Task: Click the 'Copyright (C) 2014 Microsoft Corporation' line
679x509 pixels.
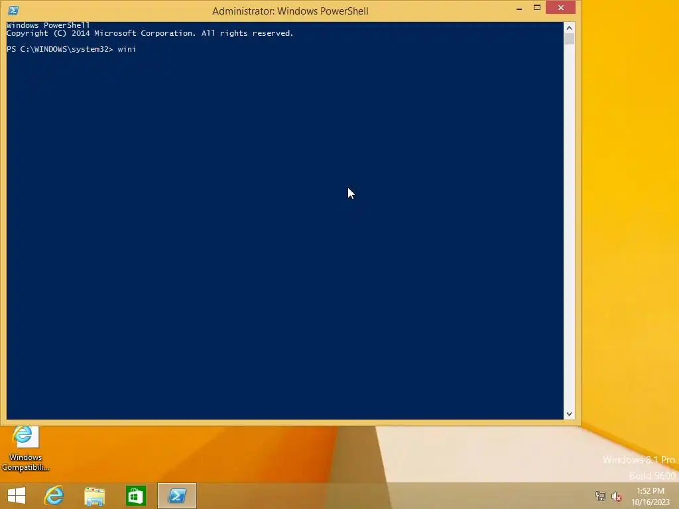Action: pos(150,33)
